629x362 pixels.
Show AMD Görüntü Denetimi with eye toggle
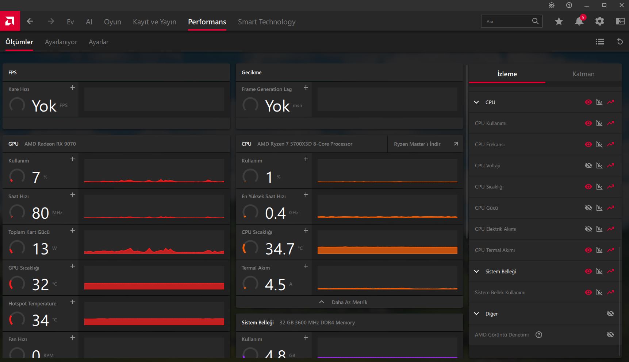tap(610, 335)
